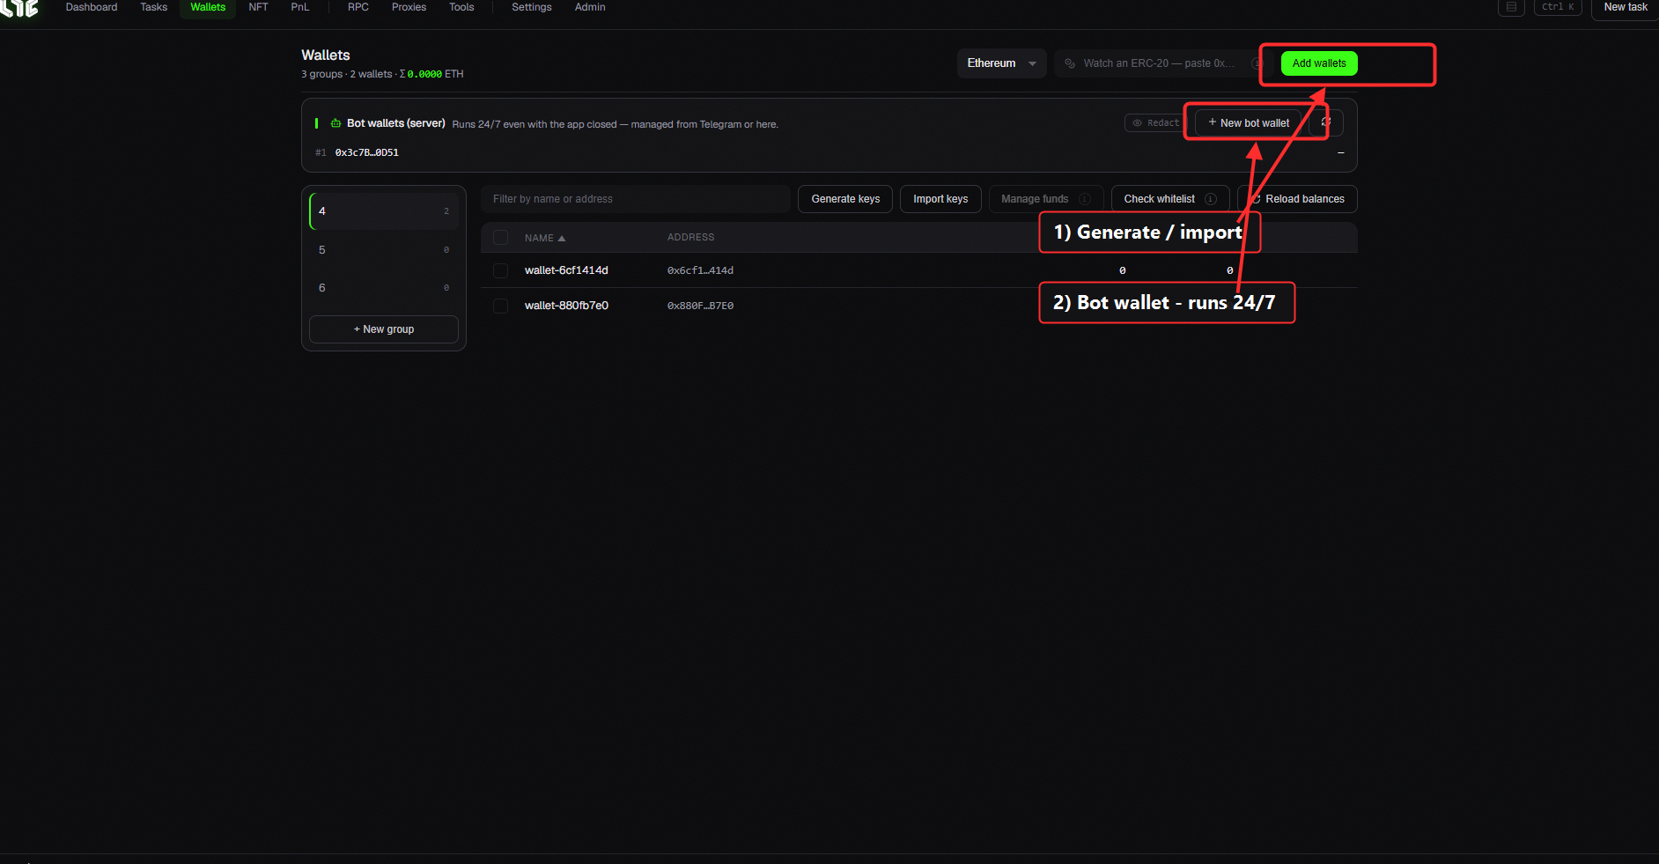The image size is (1659, 864).
Task: Click the Manage funds button
Action: tap(1046, 199)
